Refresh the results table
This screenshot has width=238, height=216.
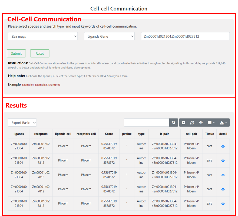192,123
